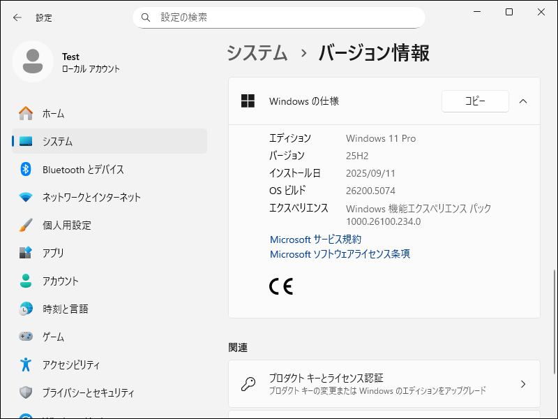
Task: Click the CE mark logo
Action: (x=281, y=286)
